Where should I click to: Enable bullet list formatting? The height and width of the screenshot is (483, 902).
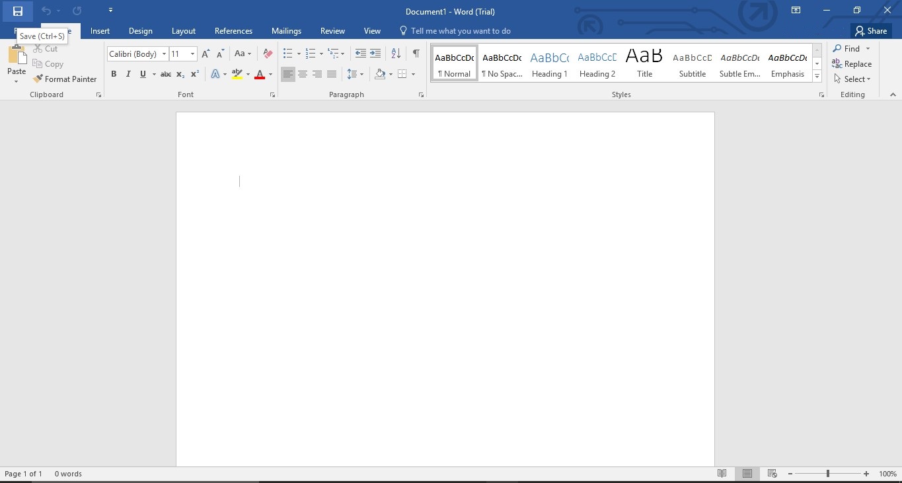tap(287, 53)
